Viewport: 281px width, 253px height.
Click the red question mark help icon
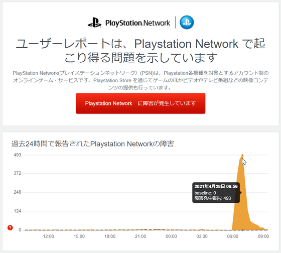pos(10,228)
